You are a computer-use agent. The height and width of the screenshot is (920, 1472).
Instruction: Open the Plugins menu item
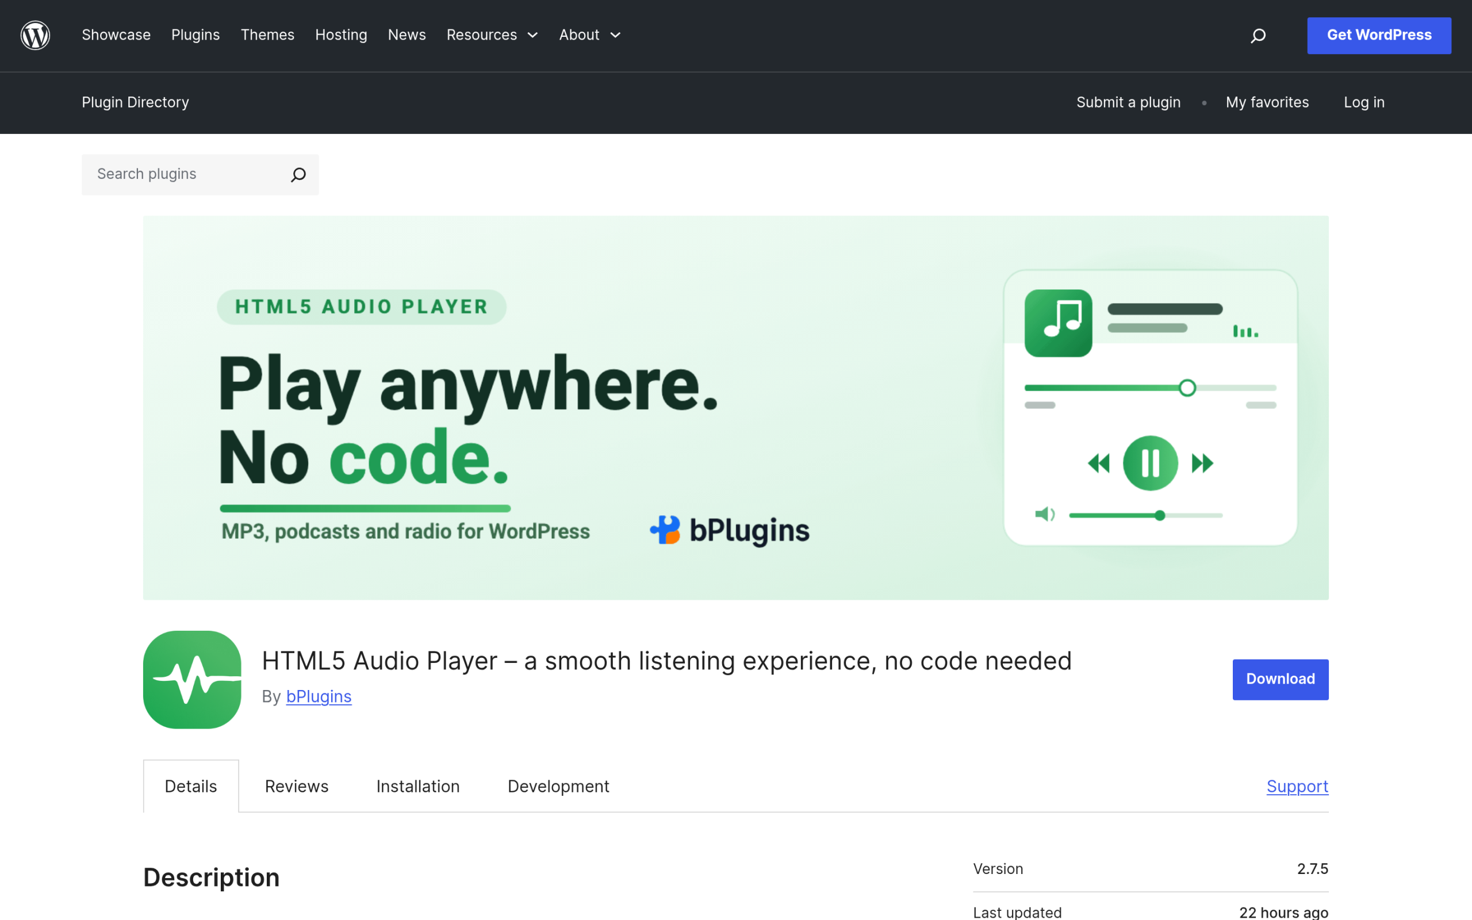(195, 35)
